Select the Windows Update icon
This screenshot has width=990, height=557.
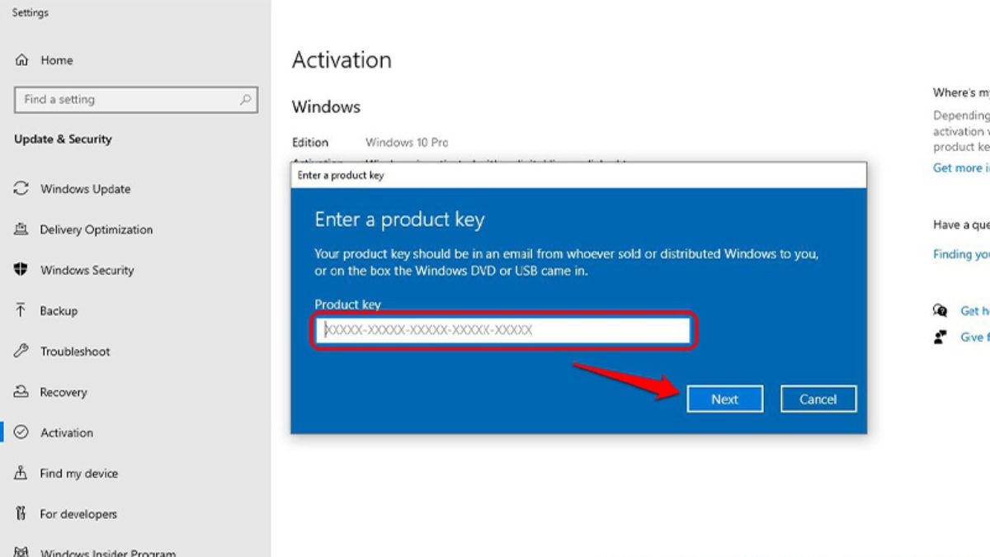21,189
